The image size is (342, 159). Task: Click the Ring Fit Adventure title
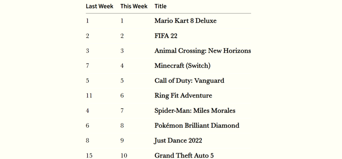[183, 96]
